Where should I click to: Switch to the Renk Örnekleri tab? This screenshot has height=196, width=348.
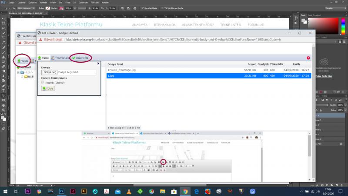[314, 15]
